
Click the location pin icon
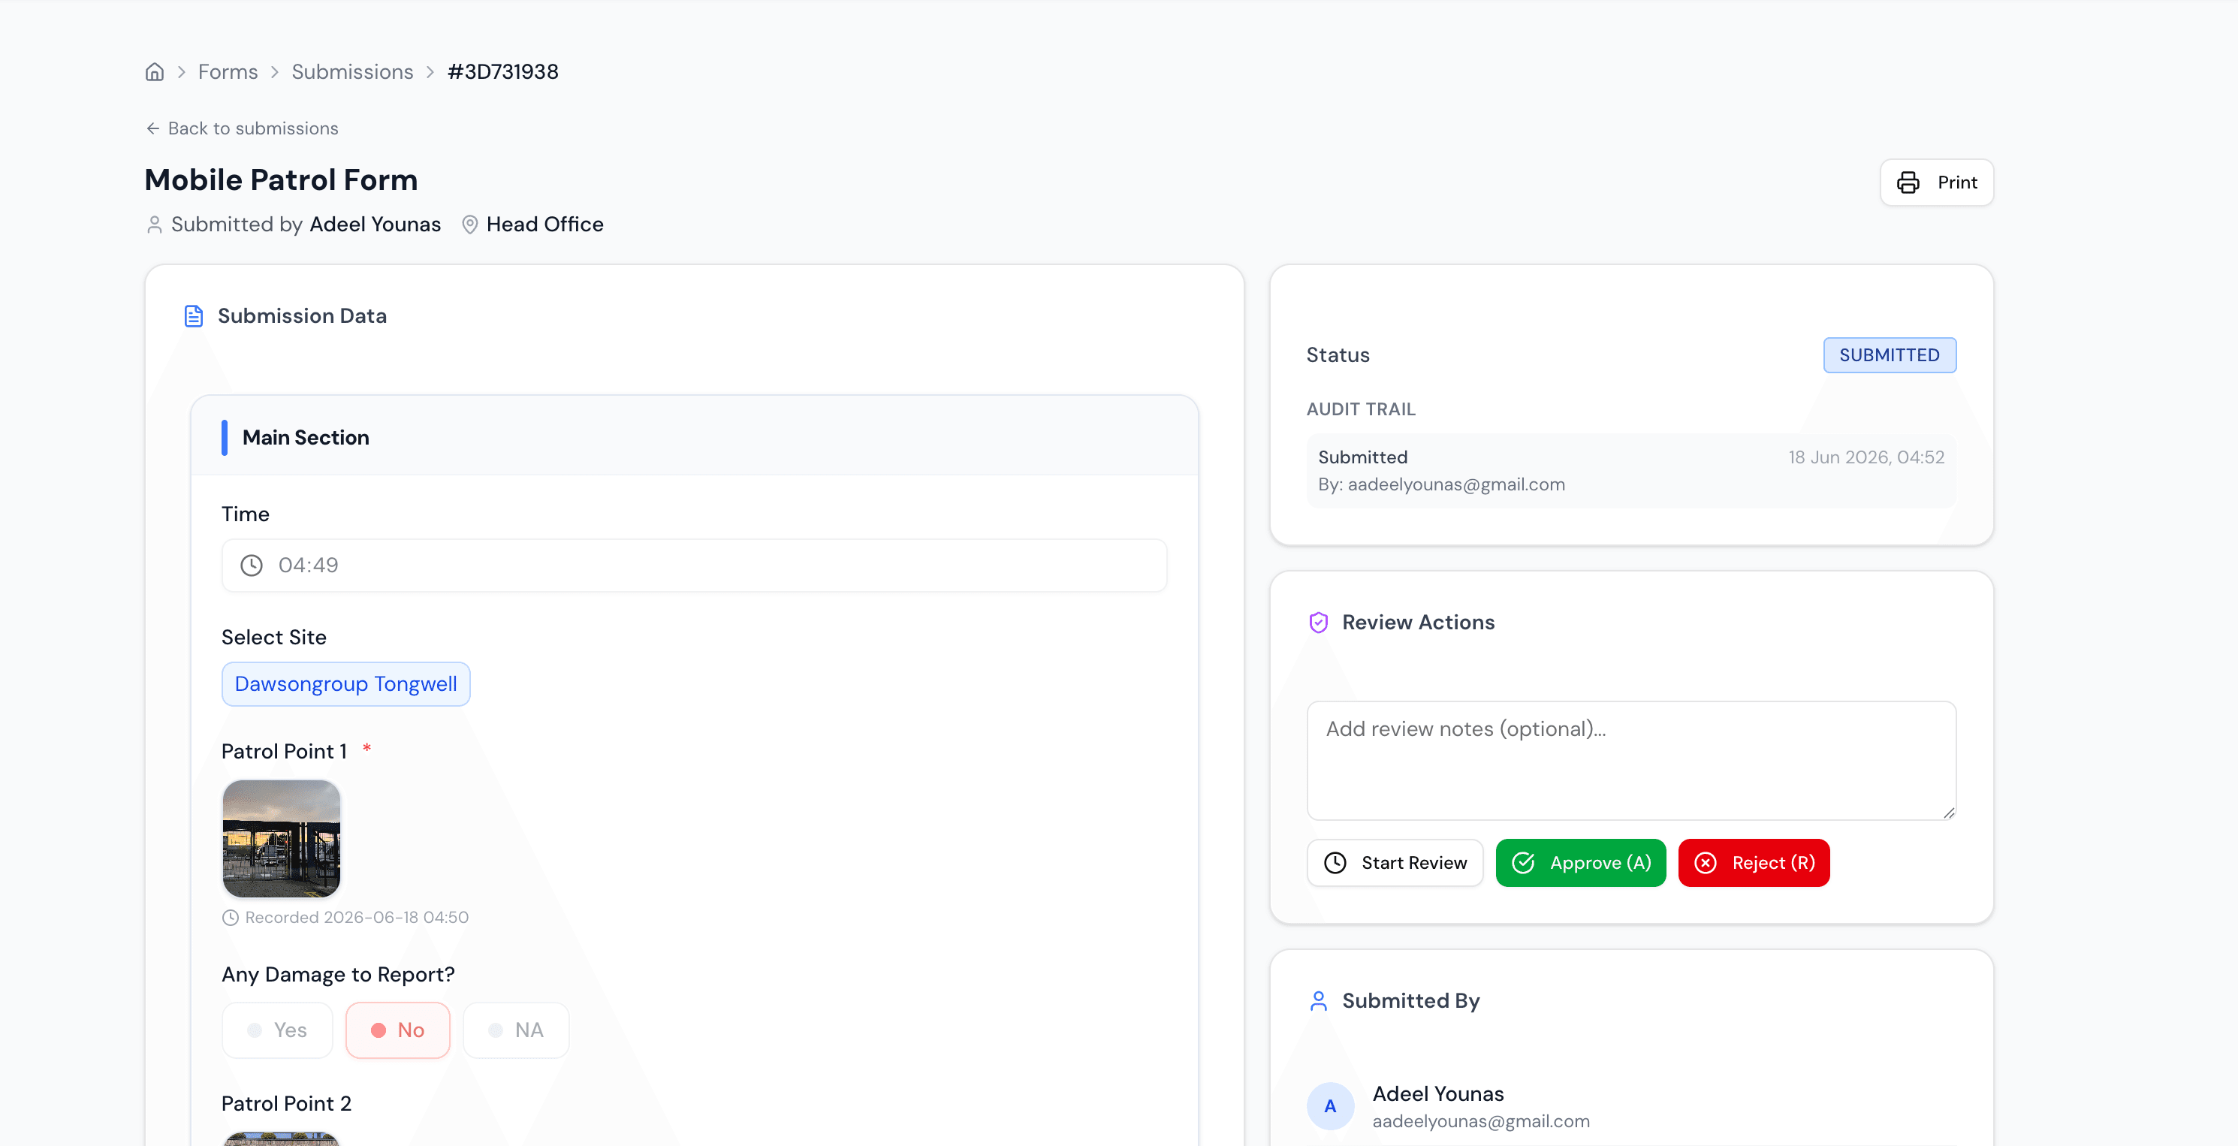(470, 225)
